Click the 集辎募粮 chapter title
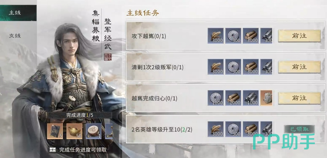The image size is (327, 158). click(96, 26)
